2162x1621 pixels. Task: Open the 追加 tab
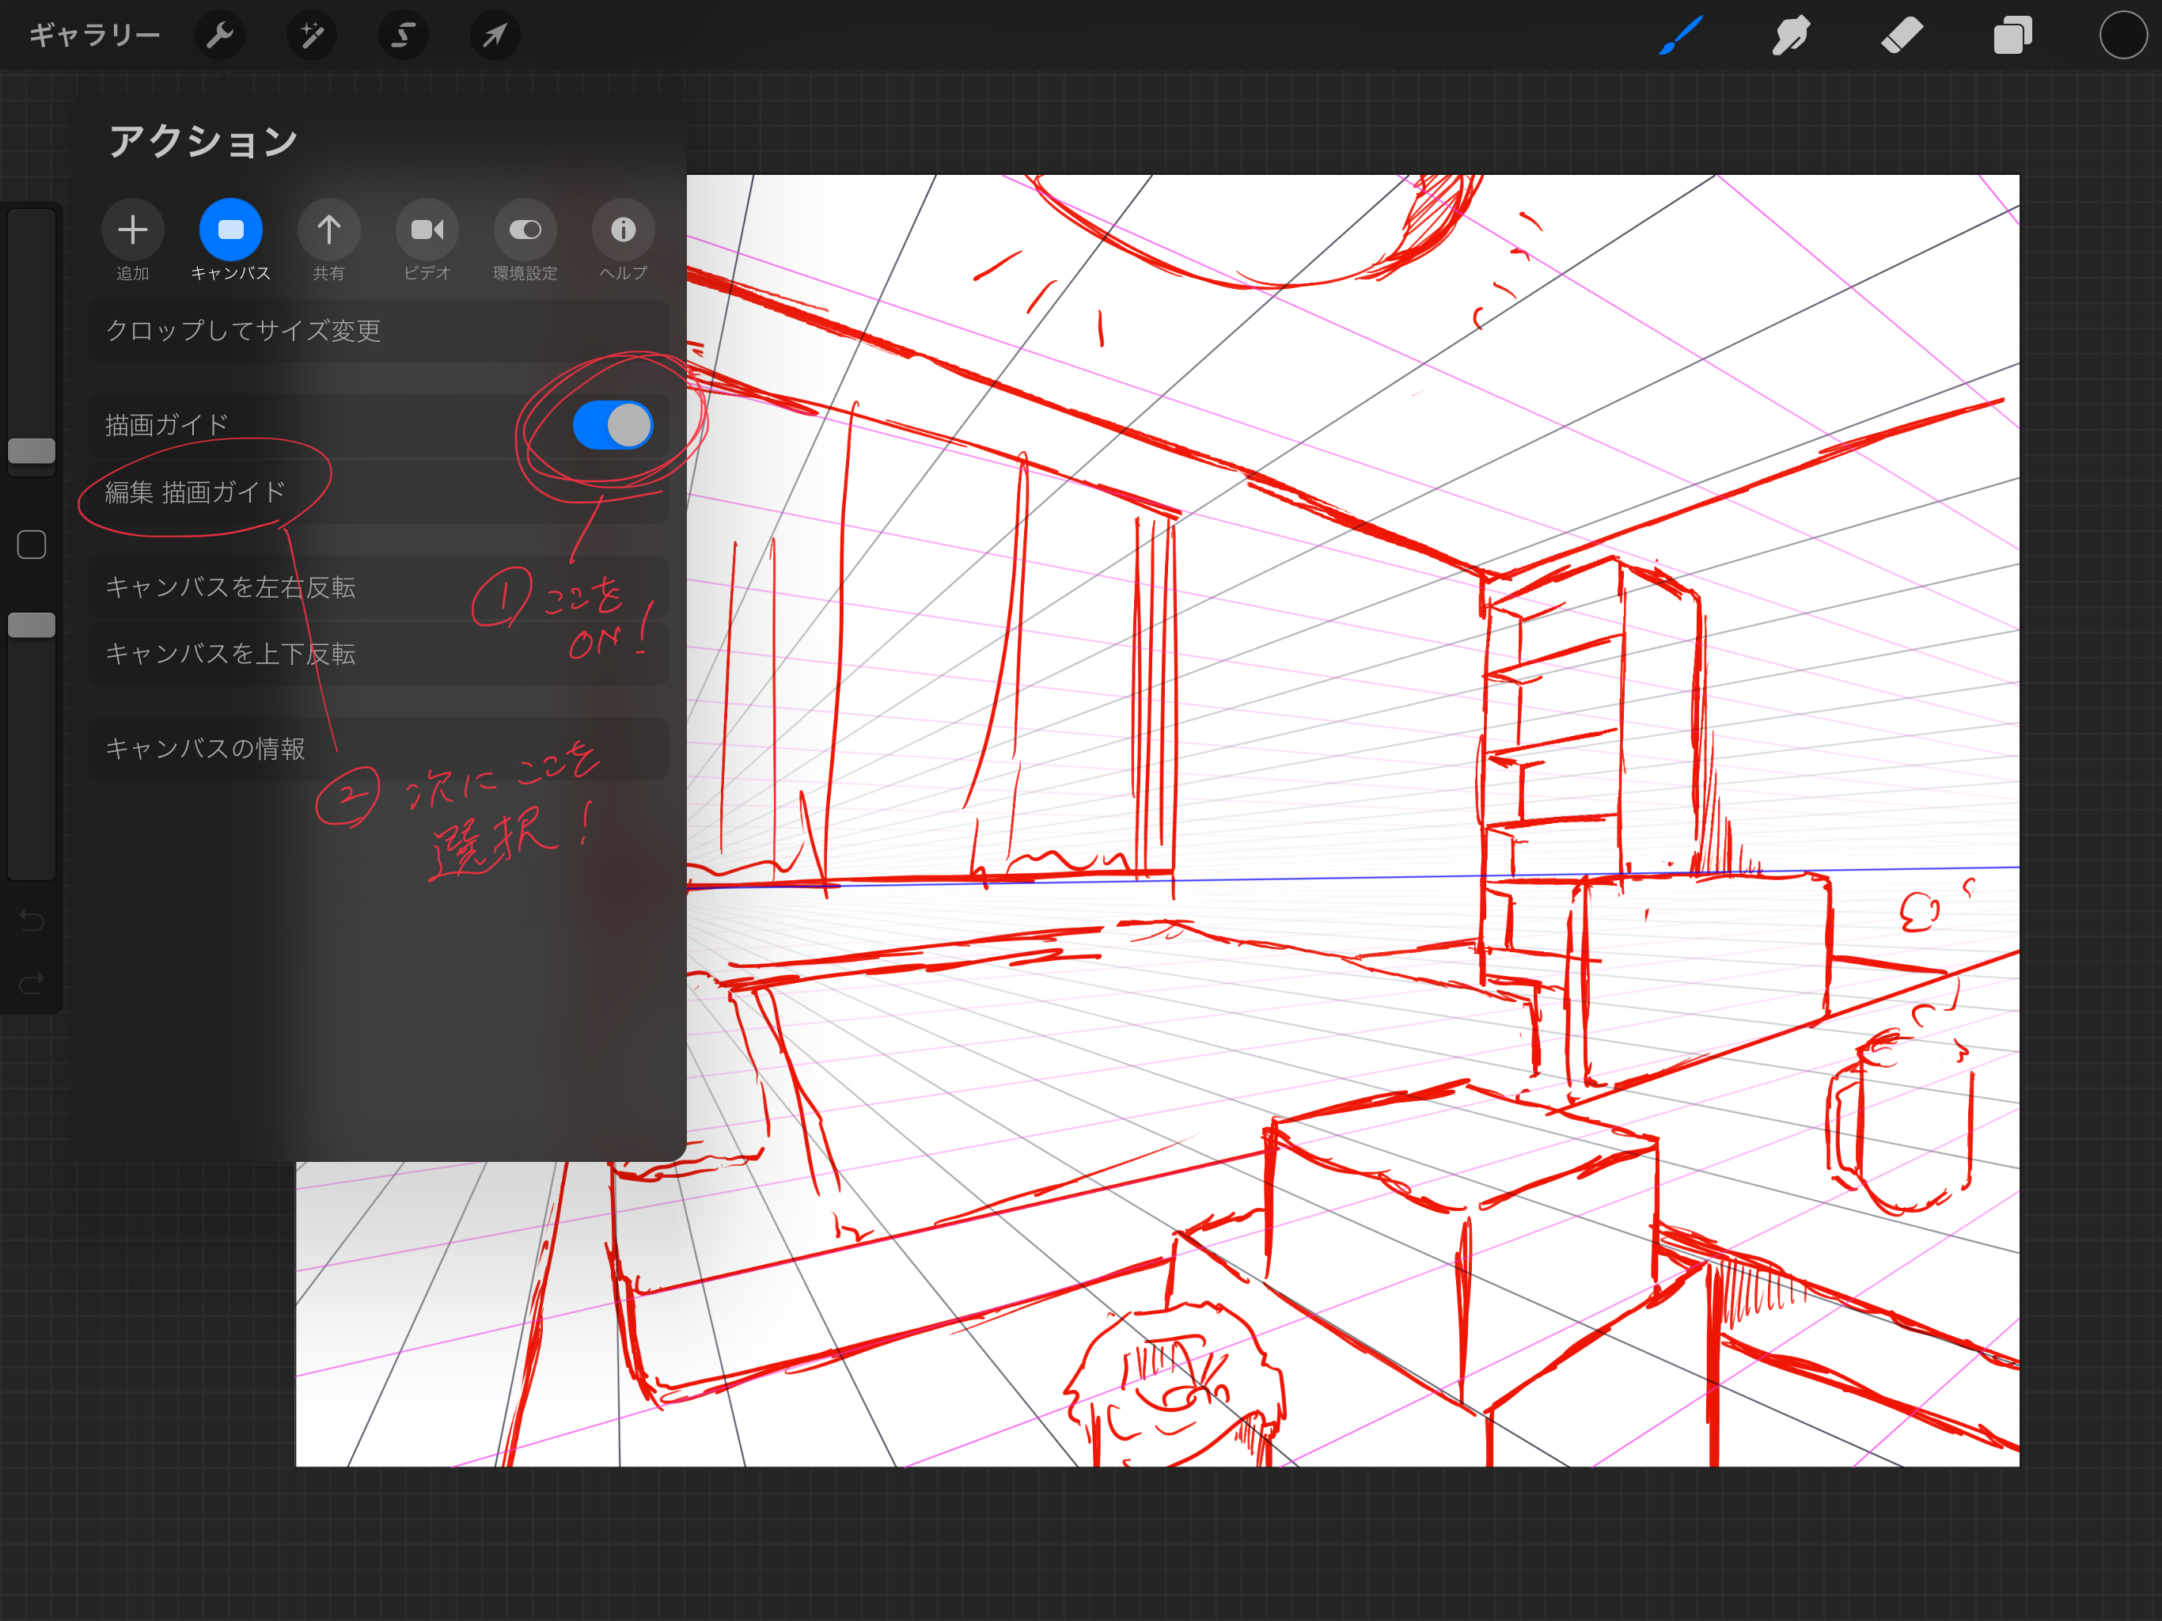[x=133, y=241]
